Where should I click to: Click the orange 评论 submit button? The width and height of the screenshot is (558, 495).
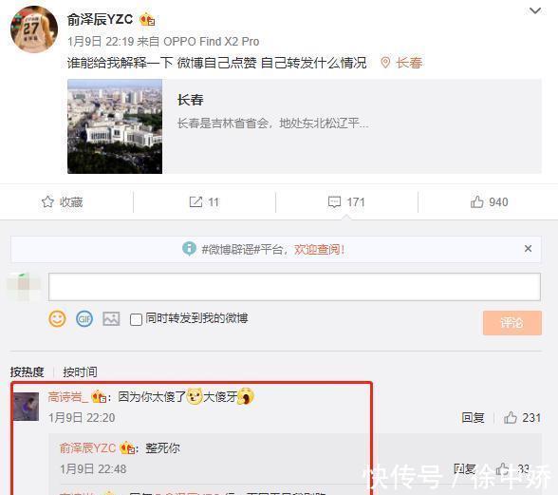click(x=512, y=323)
